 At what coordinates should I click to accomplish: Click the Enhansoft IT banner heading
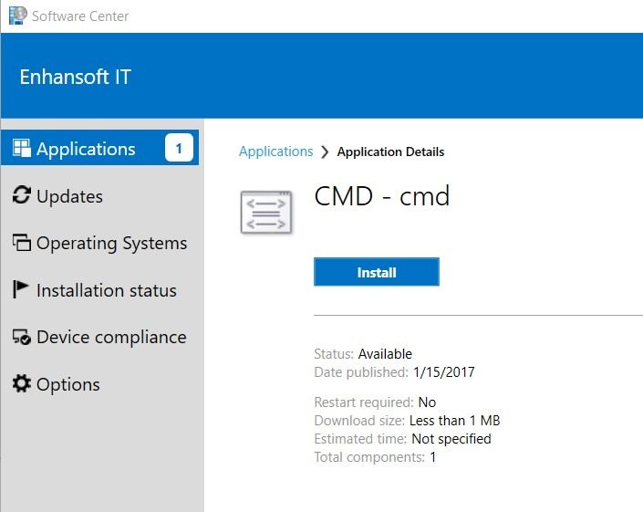76,77
